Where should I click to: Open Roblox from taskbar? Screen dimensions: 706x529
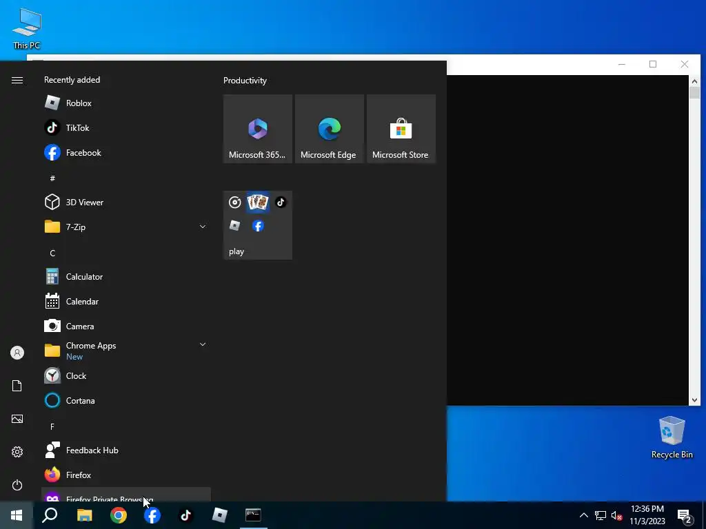[x=220, y=515]
